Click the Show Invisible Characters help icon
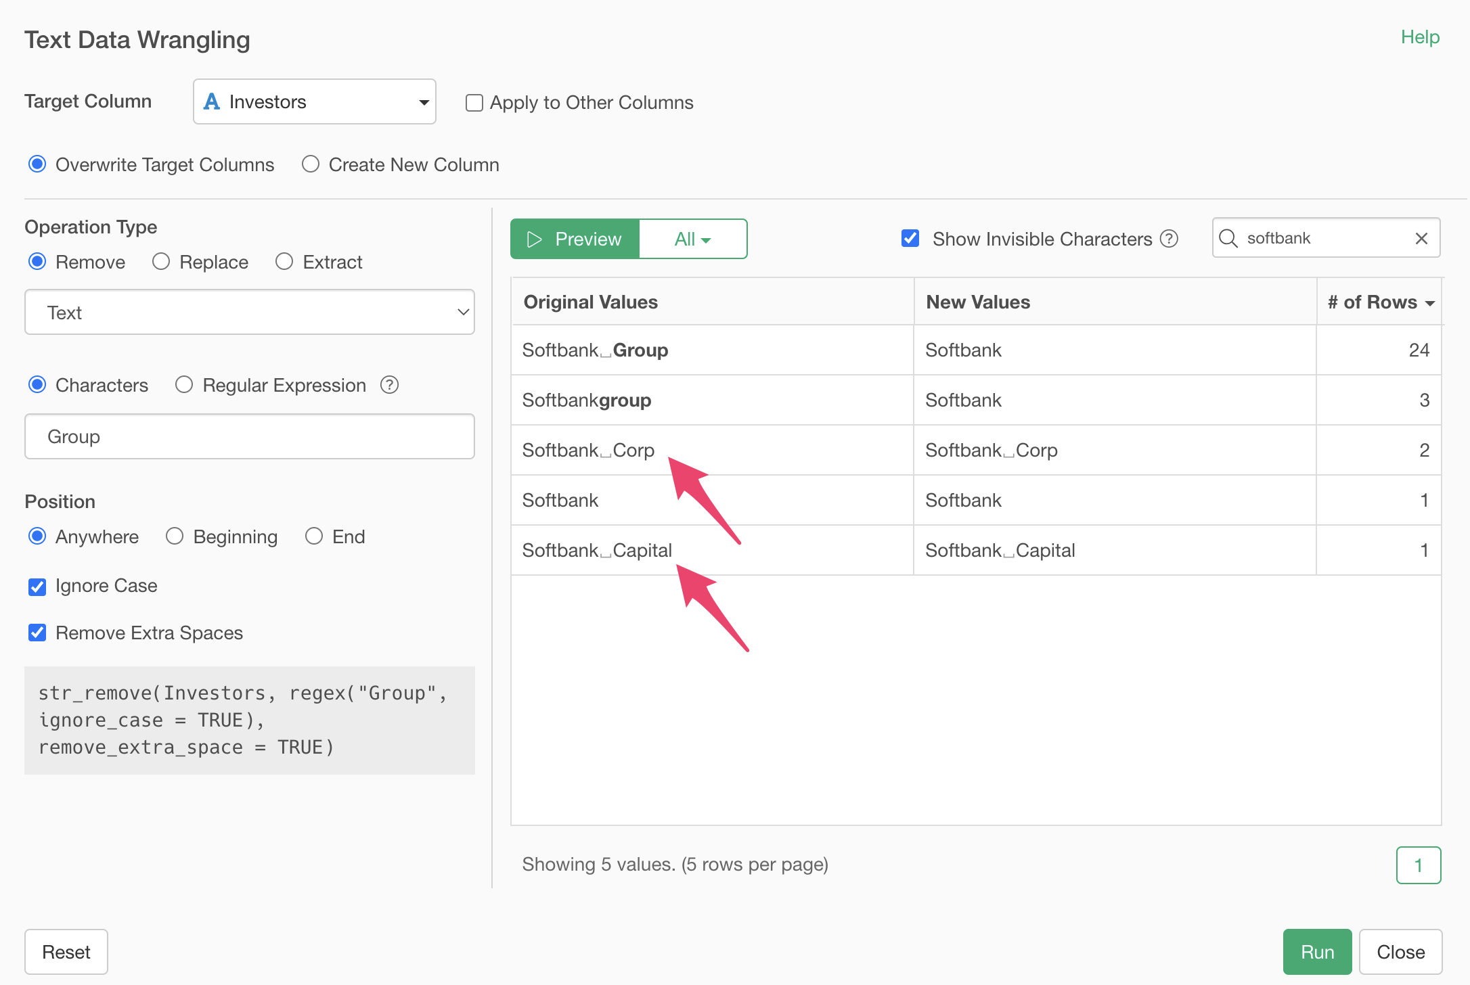This screenshot has height=985, width=1470. click(1169, 239)
